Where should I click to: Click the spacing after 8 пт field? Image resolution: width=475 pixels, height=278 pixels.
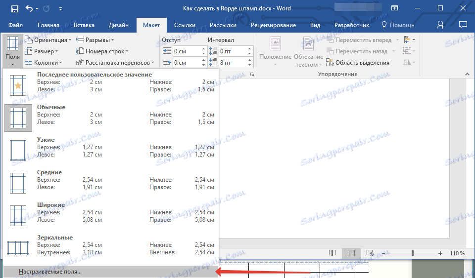click(233, 63)
